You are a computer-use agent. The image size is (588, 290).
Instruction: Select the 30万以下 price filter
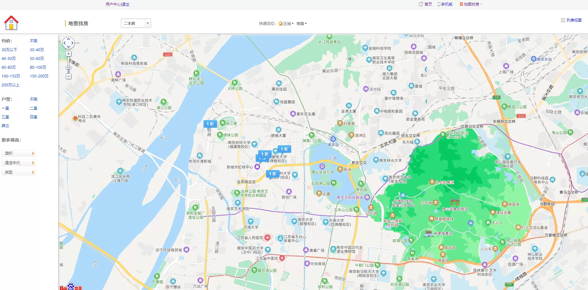pyautogui.click(x=9, y=50)
